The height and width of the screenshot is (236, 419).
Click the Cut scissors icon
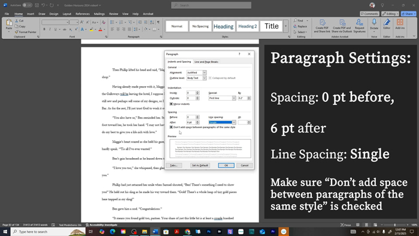pos(17,20)
